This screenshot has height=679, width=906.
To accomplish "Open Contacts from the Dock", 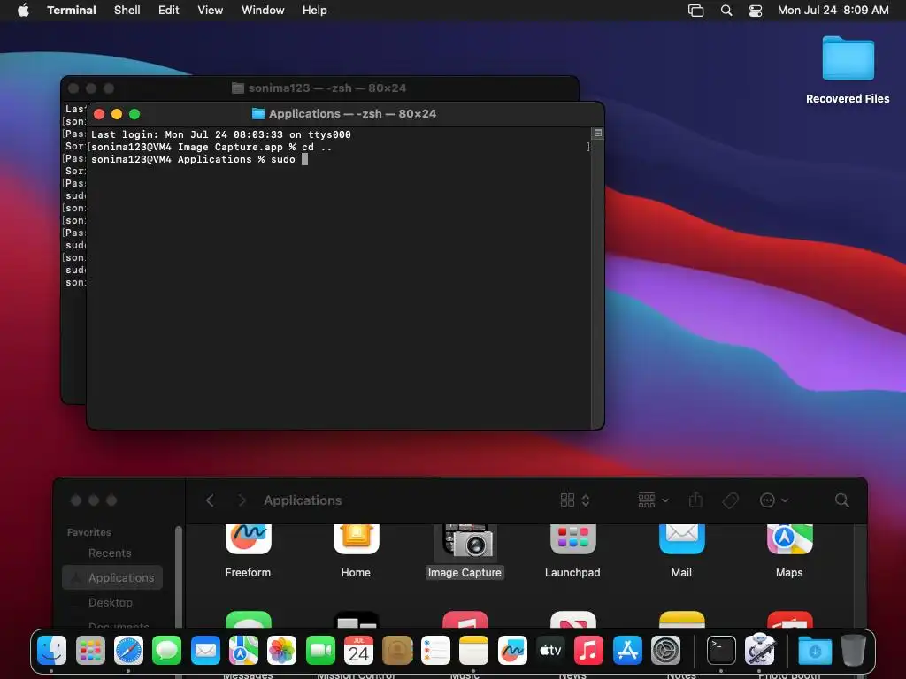I will [x=397, y=650].
